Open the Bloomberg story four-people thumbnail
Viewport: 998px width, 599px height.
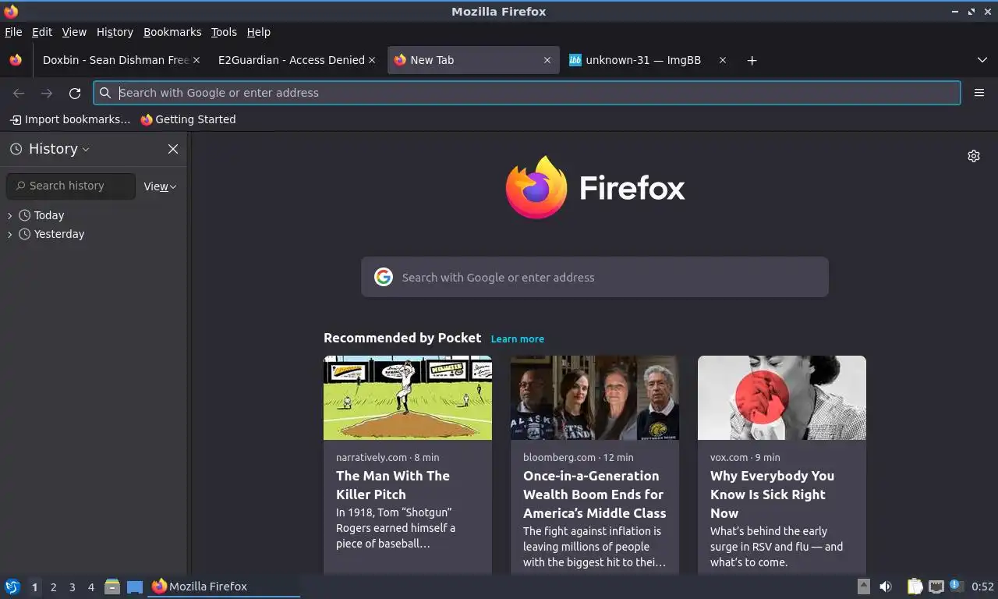coord(595,398)
